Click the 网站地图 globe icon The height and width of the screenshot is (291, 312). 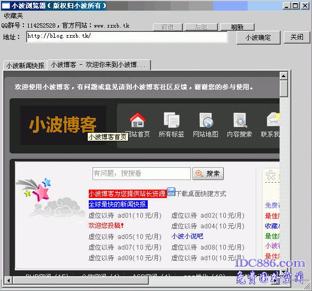[x=206, y=120]
